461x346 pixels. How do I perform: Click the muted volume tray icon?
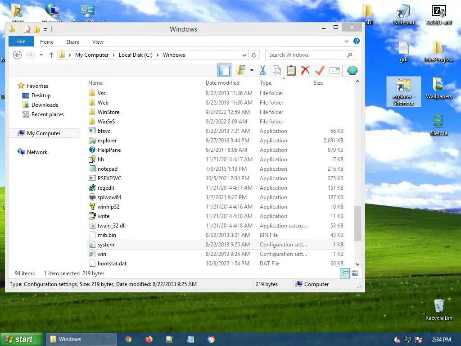click(x=397, y=340)
